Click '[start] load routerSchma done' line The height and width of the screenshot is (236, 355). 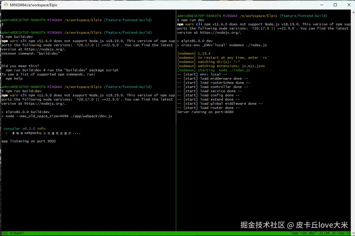[x=214, y=83]
